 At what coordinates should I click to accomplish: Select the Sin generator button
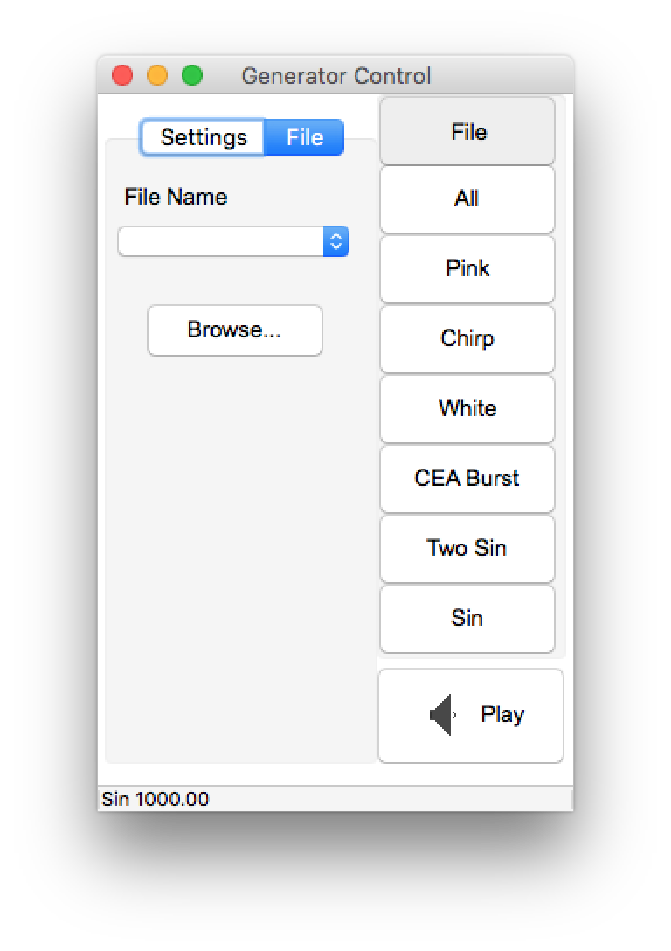467,619
